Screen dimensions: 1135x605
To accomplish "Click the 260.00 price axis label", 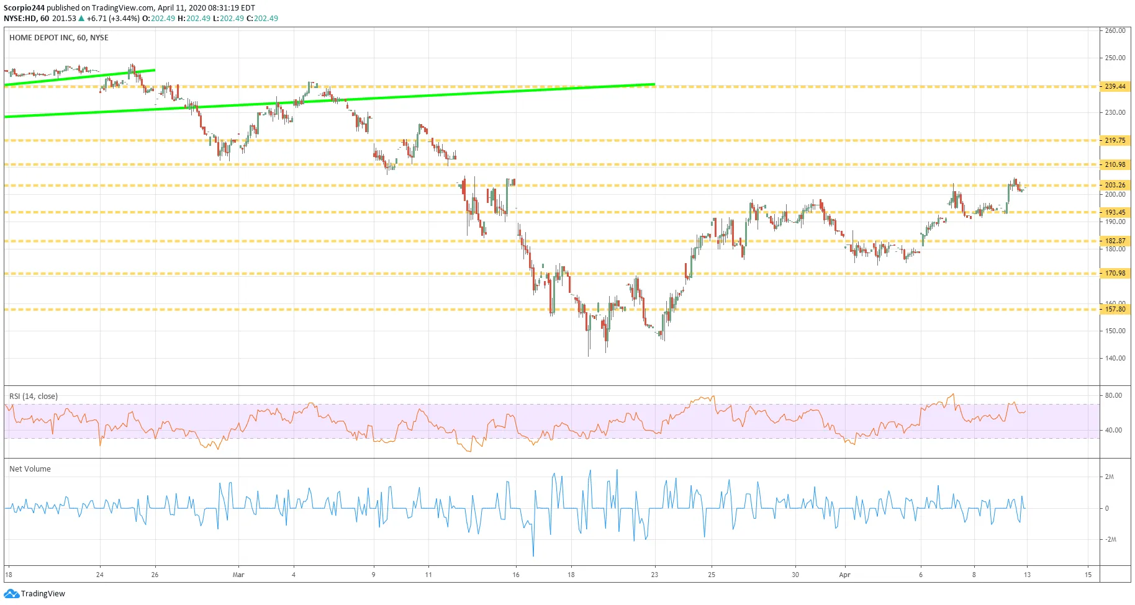I will (x=1115, y=30).
